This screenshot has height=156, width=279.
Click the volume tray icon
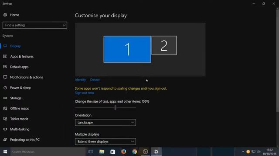tap(259, 152)
